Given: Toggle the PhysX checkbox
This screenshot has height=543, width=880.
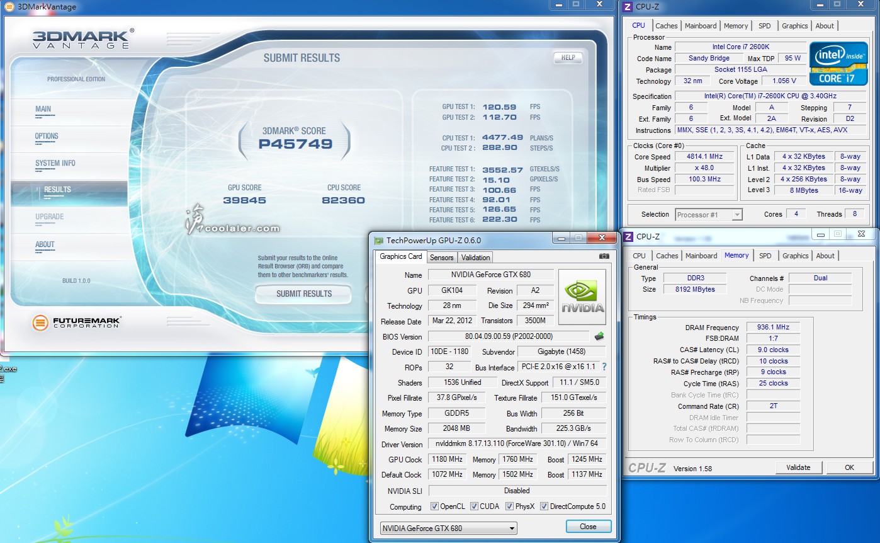Looking at the screenshot, I should point(509,506).
